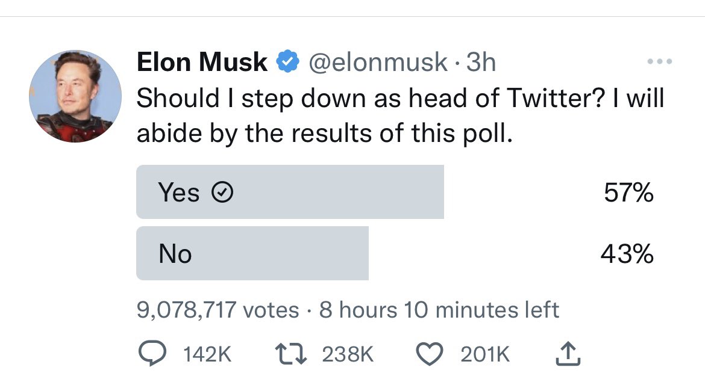The width and height of the screenshot is (705, 391).
Task: Click the 43% poll result
Action: pyautogui.click(x=627, y=254)
